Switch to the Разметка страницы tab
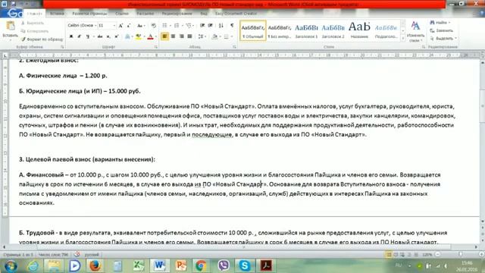485x273 pixels. click(89, 14)
